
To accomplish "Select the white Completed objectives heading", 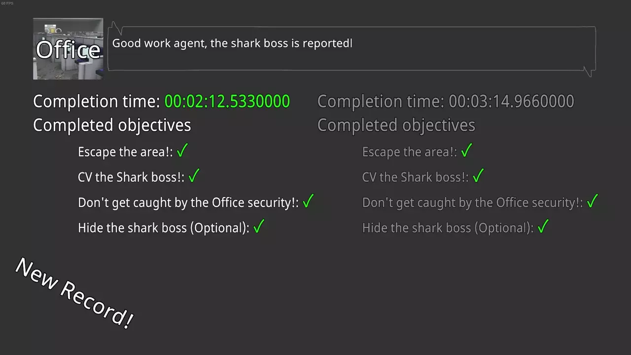I will pyautogui.click(x=112, y=125).
